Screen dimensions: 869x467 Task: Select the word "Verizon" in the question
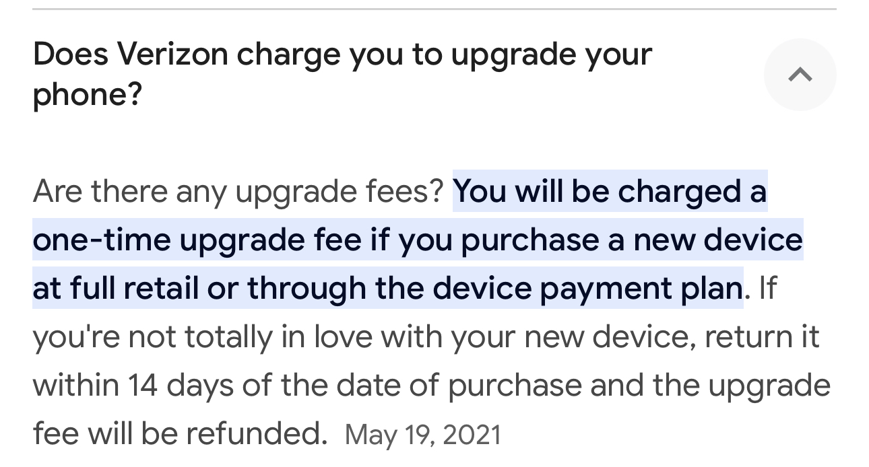pyautogui.click(x=173, y=55)
